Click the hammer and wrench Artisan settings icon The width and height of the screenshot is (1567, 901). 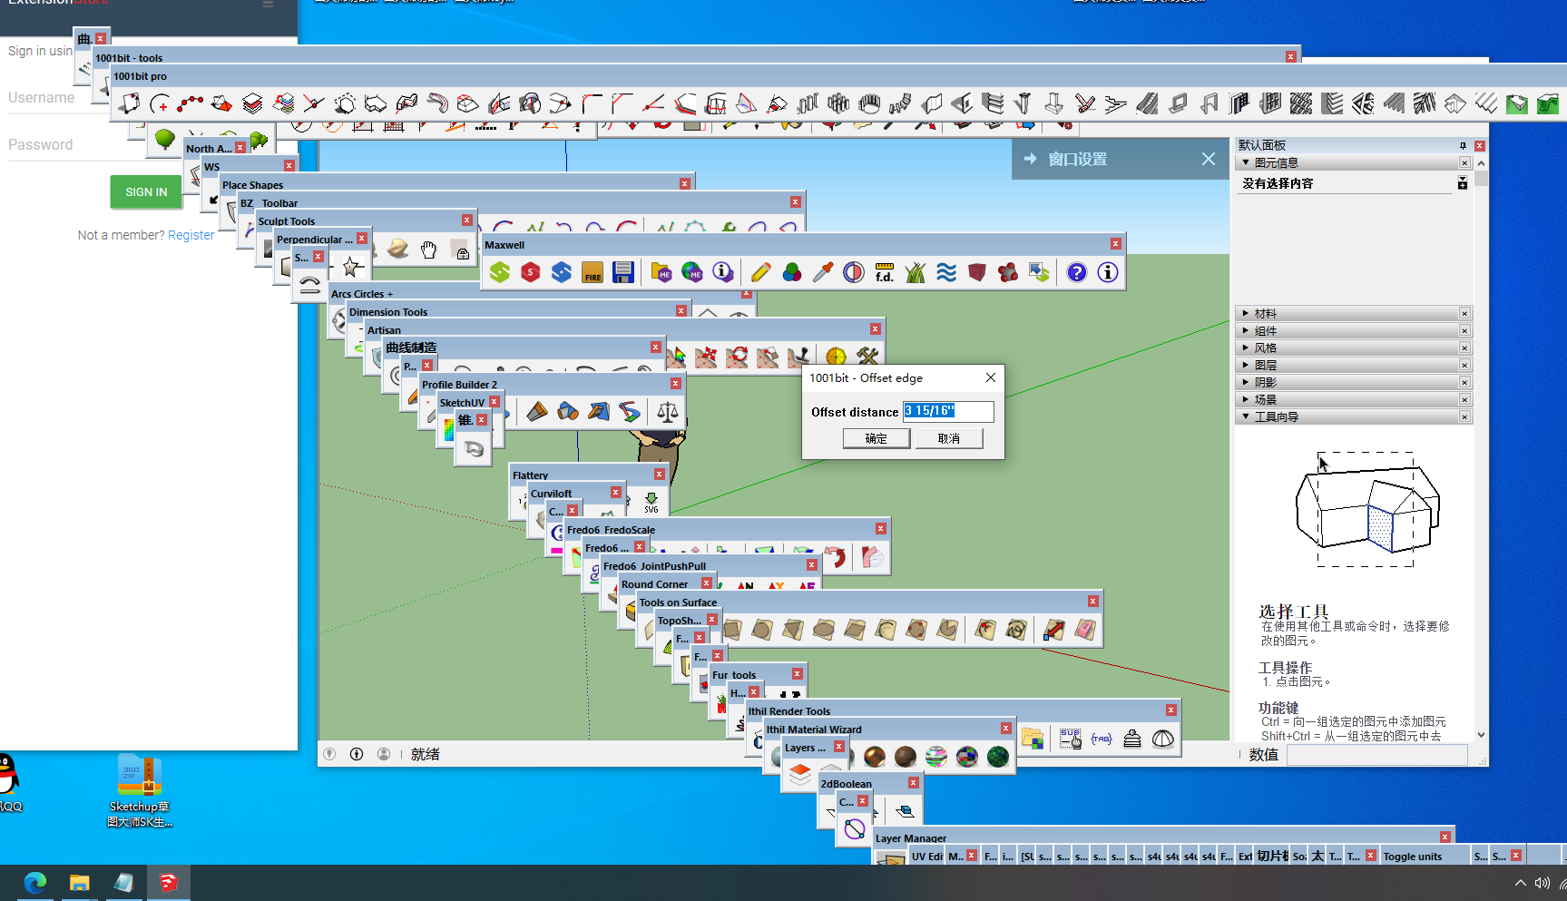point(867,356)
